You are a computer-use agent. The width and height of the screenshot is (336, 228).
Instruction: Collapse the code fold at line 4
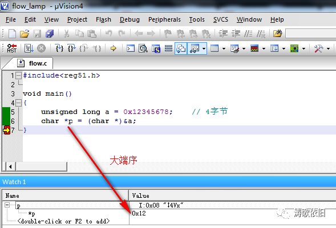click(19, 103)
